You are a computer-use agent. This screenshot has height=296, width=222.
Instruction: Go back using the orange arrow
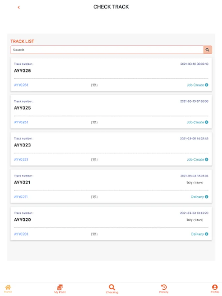coord(19,7)
